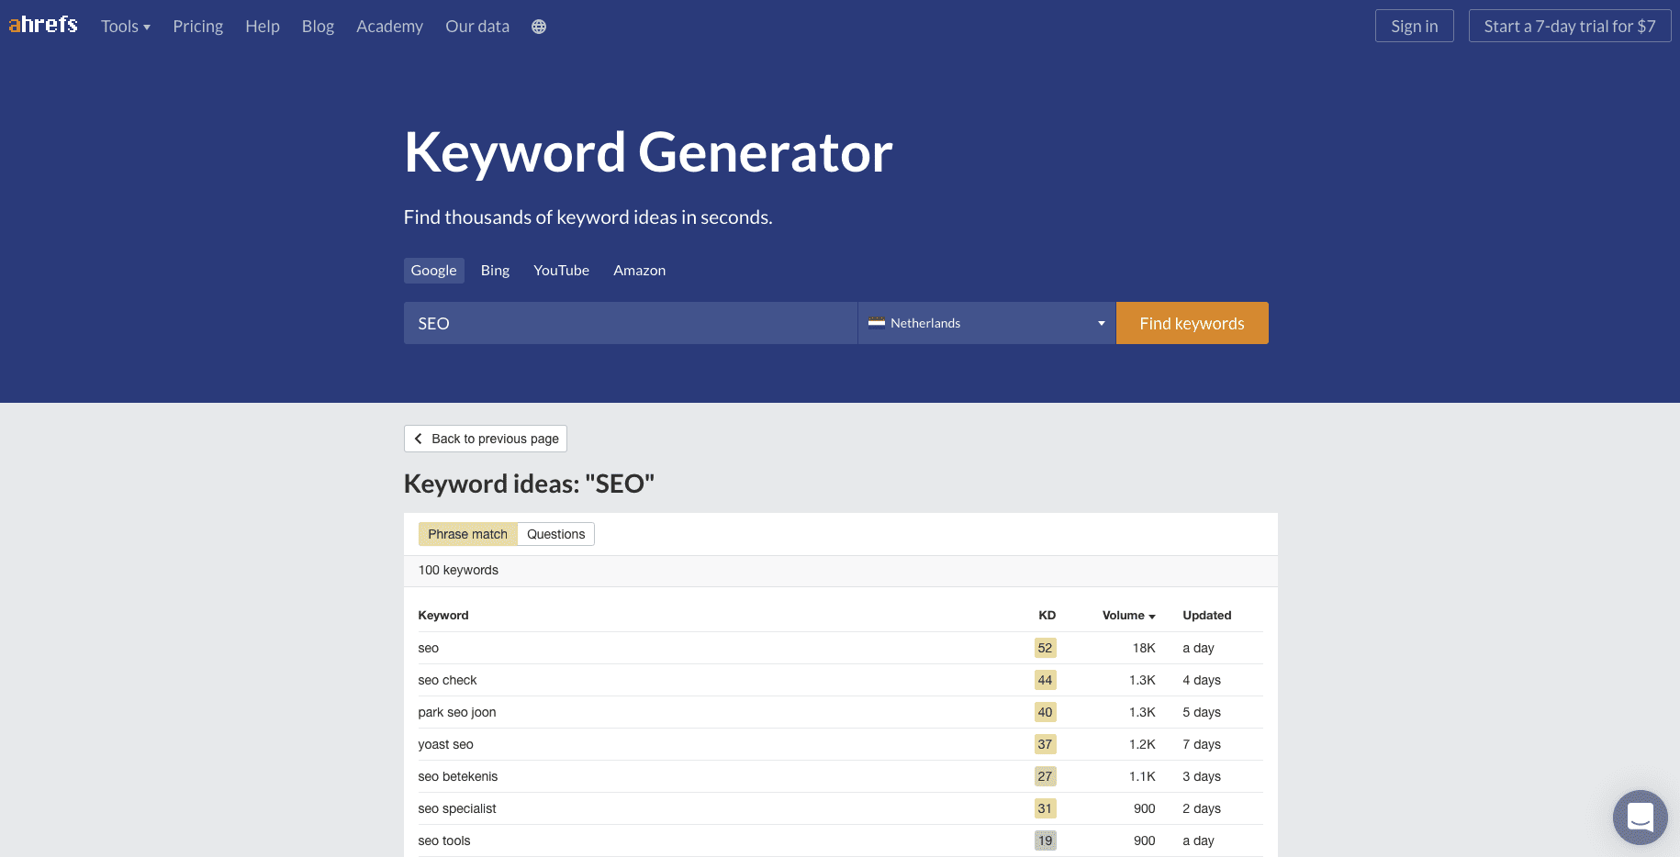Click the '3 days' updated value

coord(1202,776)
